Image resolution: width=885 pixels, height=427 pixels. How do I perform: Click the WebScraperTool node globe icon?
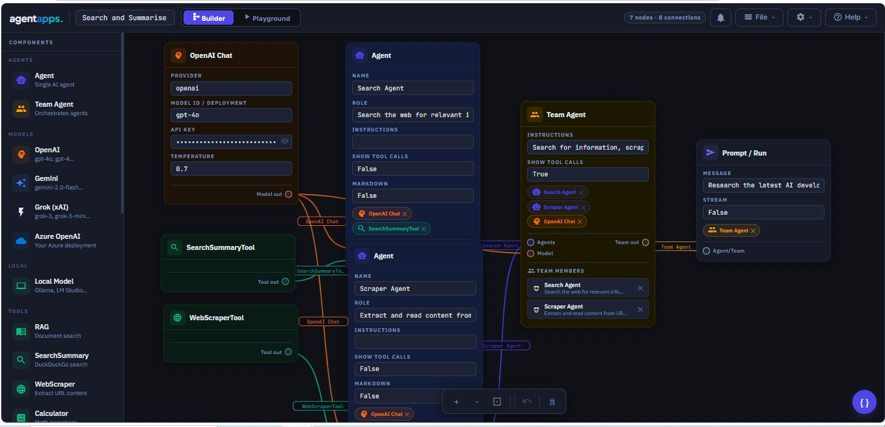(177, 318)
